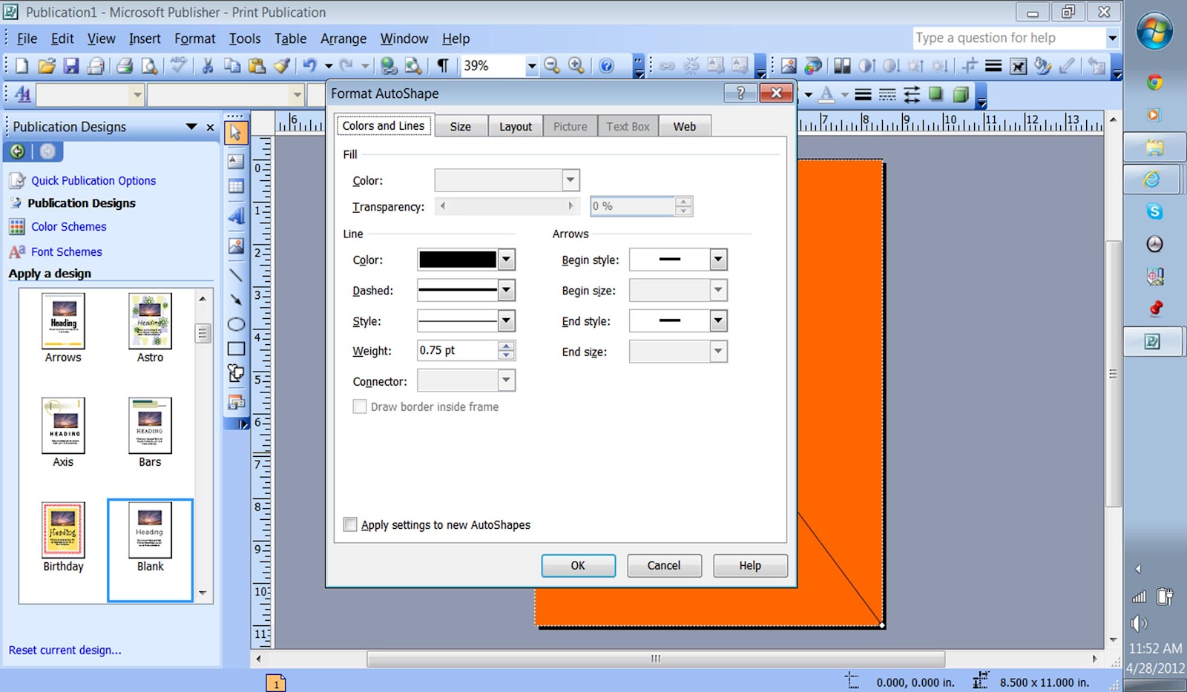Click the black Line Color swatch
Viewport: 1187px width, 692px height.
pyautogui.click(x=458, y=260)
